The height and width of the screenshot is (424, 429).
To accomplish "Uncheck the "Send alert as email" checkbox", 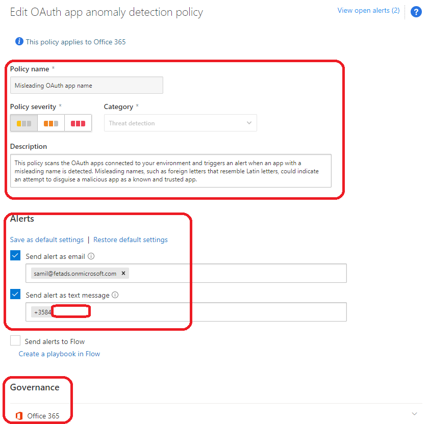I will click(15, 255).
